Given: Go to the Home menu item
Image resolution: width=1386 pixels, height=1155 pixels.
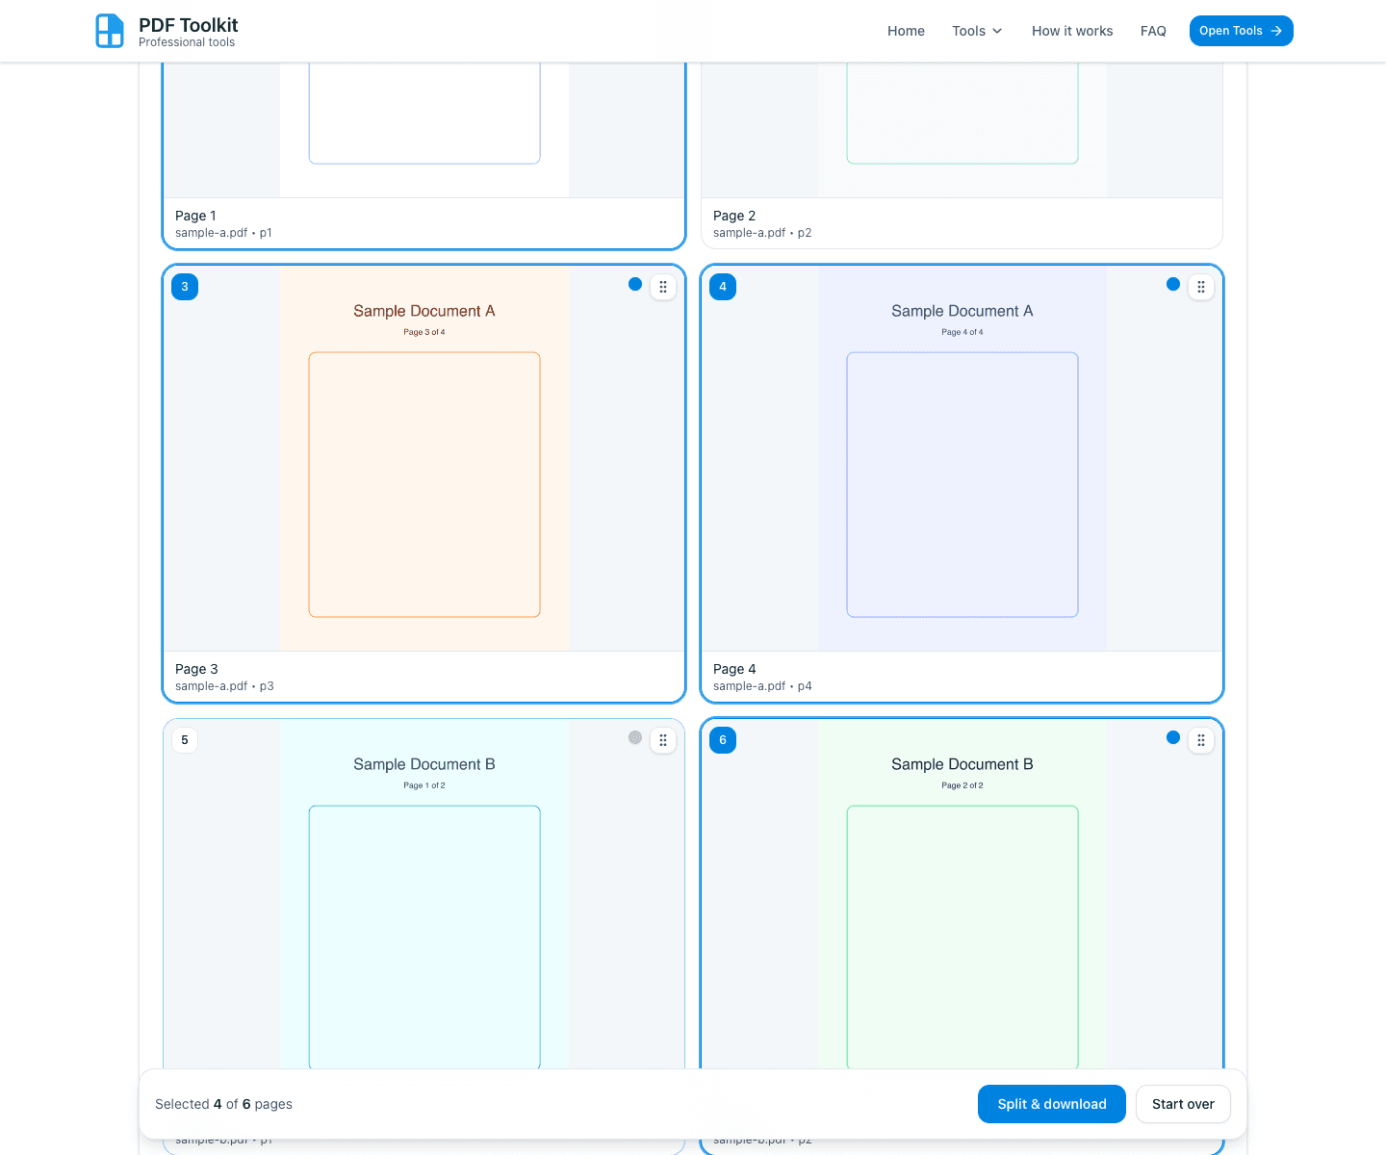Looking at the screenshot, I should point(905,30).
